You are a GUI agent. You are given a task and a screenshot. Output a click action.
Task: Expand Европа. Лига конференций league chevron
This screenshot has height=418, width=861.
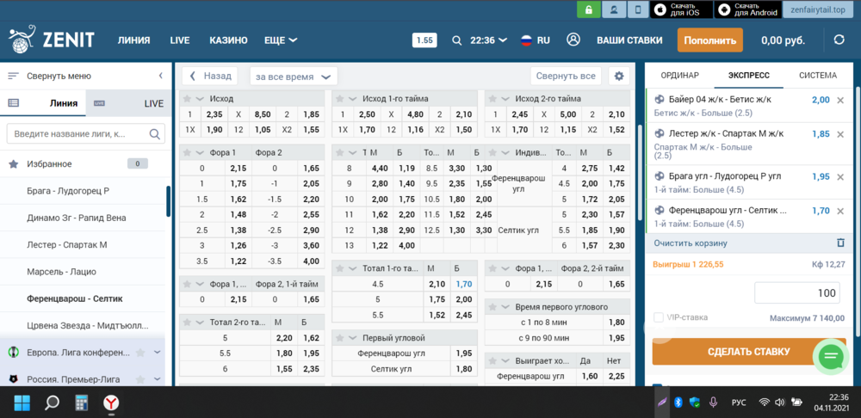(x=157, y=352)
